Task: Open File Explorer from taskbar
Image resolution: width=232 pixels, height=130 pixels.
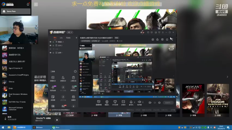Action: (x=9, y=127)
